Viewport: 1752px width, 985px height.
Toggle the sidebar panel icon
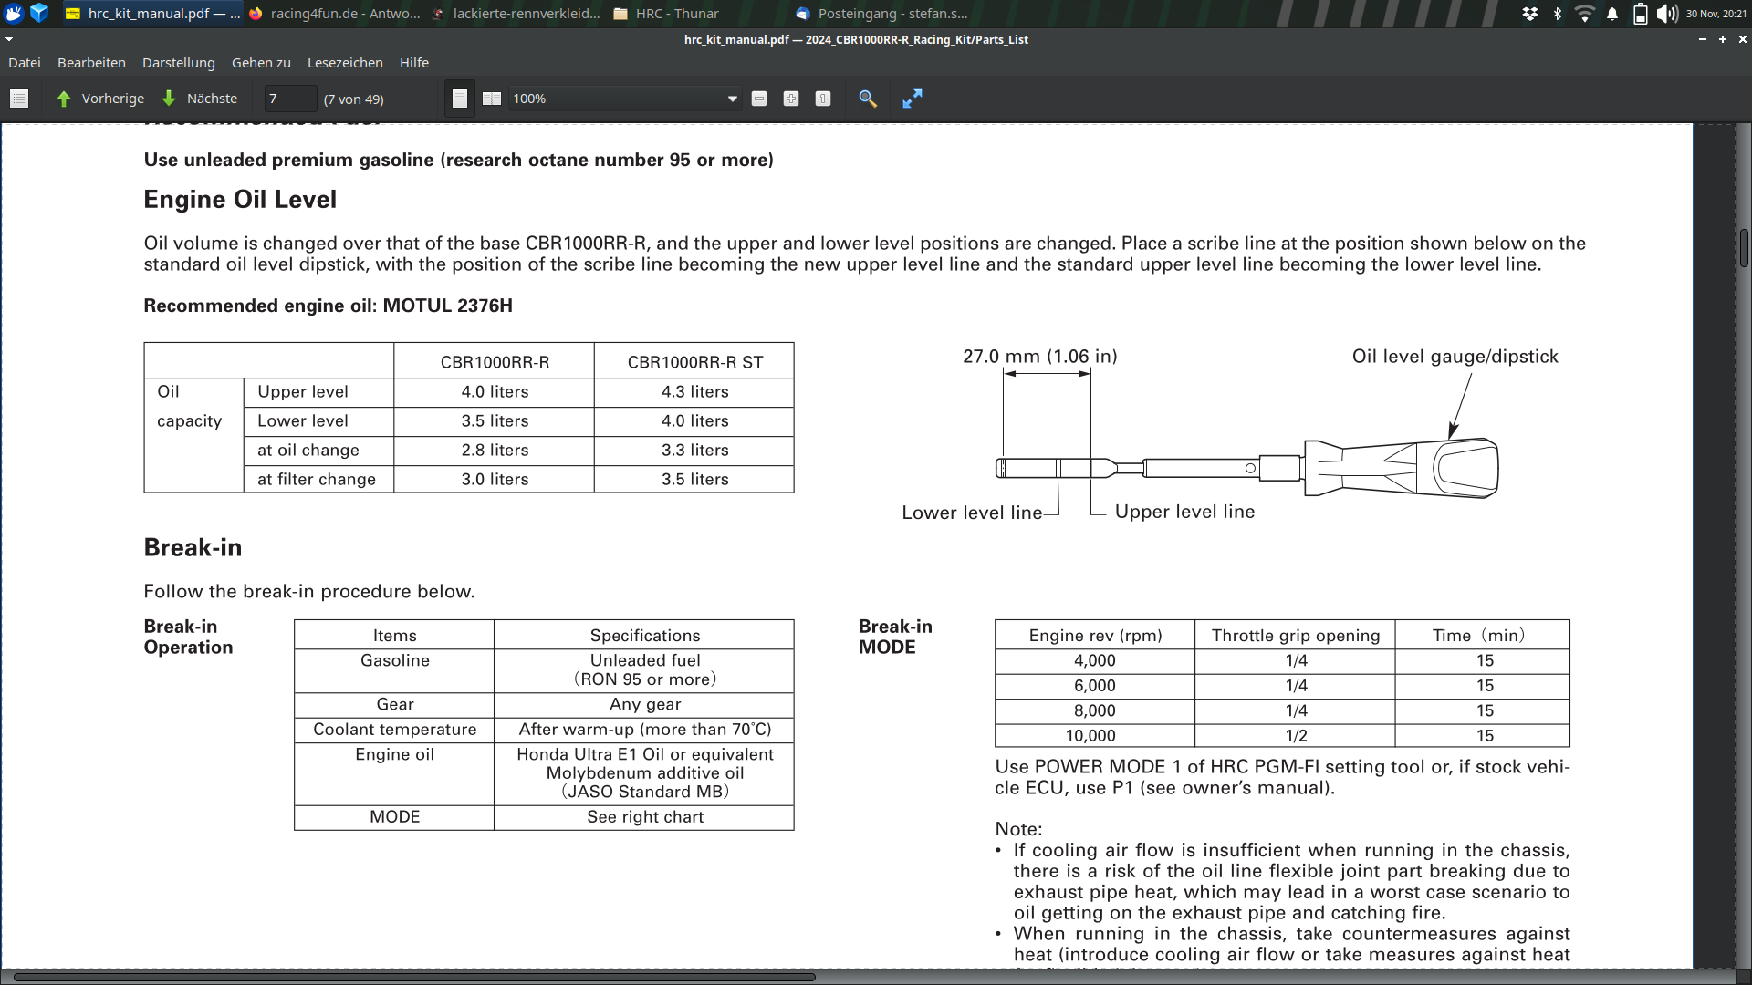[19, 98]
